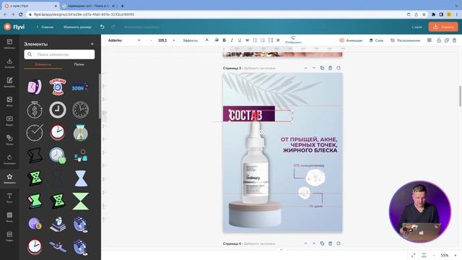Toggle bold formatting
The width and height of the screenshot is (462, 260).
(x=225, y=40)
